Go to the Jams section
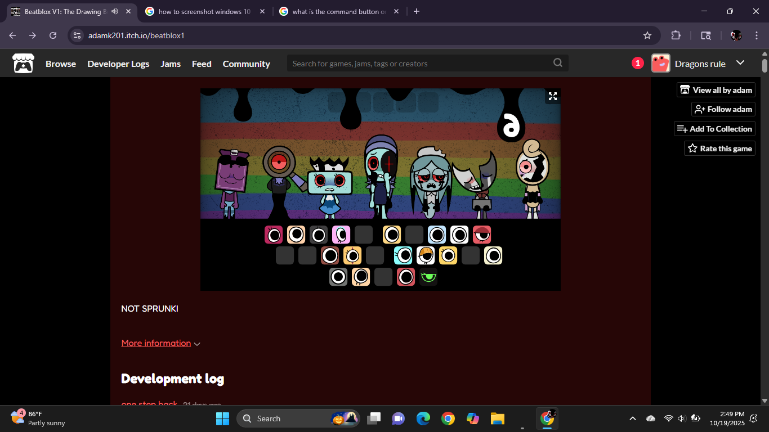The width and height of the screenshot is (769, 432). [171, 64]
